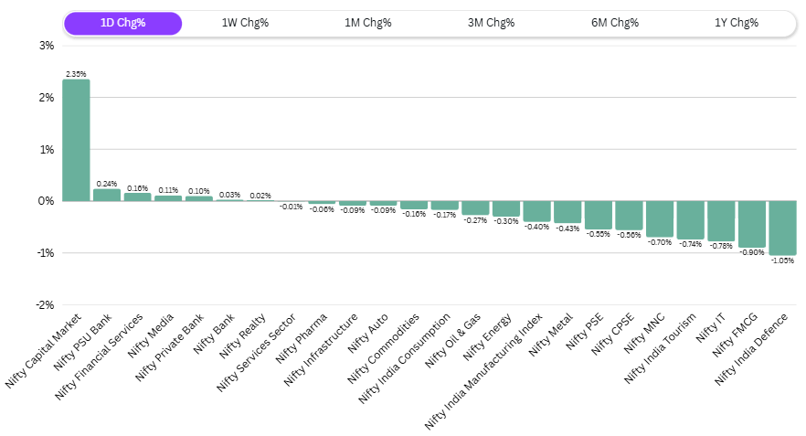
Task: Click the Nifty CPSE bar
Action: [x=629, y=216]
